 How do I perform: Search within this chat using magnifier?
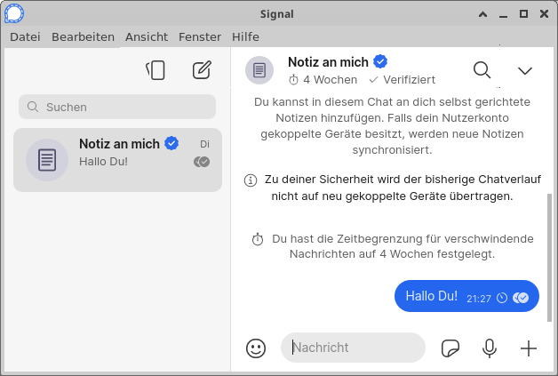(482, 70)
